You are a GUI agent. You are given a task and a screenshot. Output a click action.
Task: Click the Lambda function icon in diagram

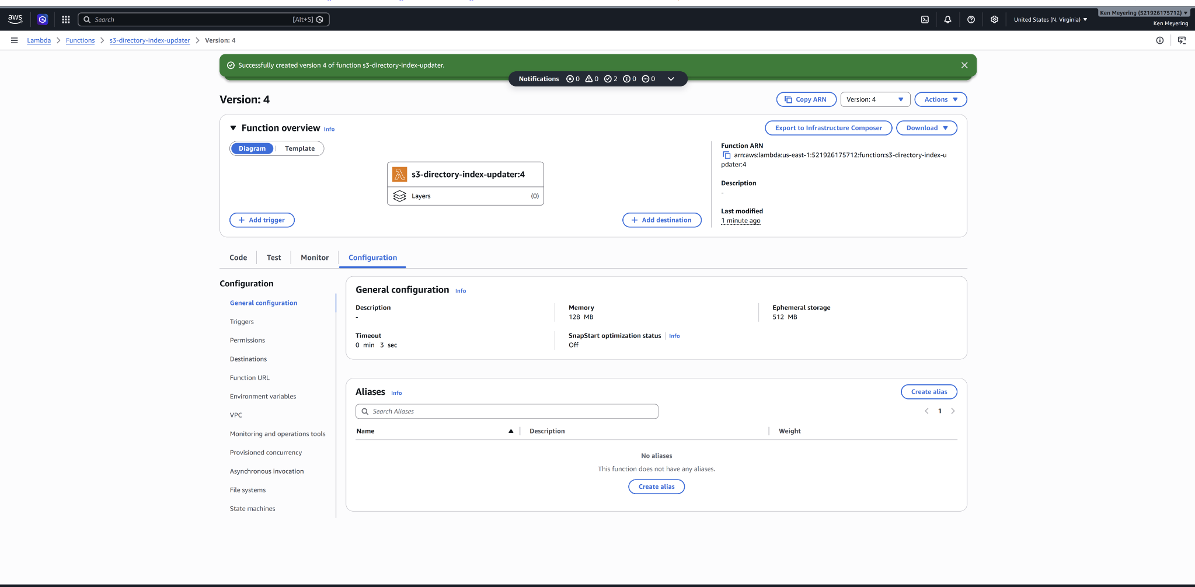coord(400,174)
